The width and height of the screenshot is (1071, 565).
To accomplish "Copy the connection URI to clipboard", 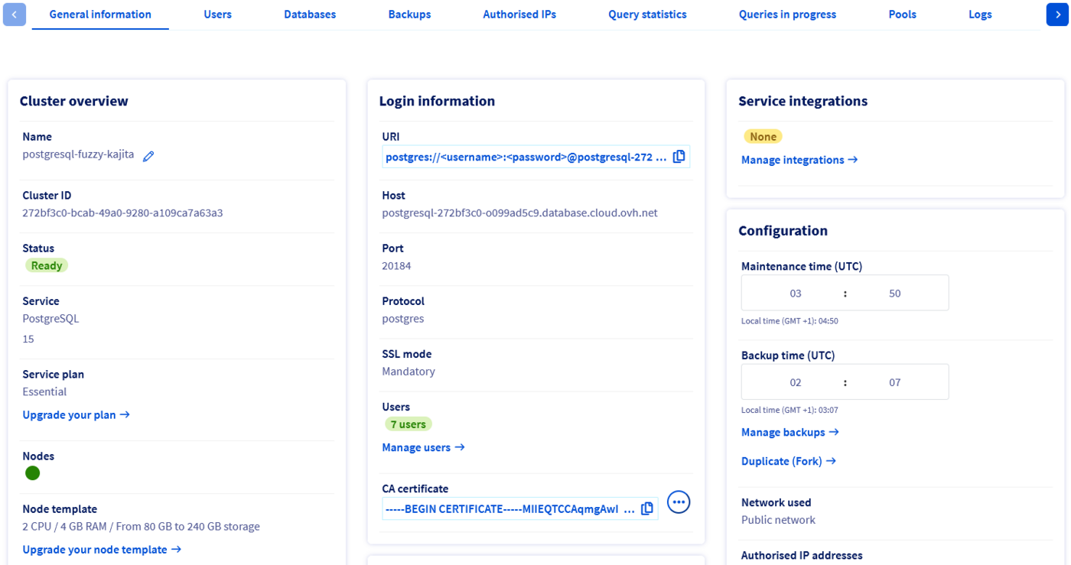I will tap(679, 156).
